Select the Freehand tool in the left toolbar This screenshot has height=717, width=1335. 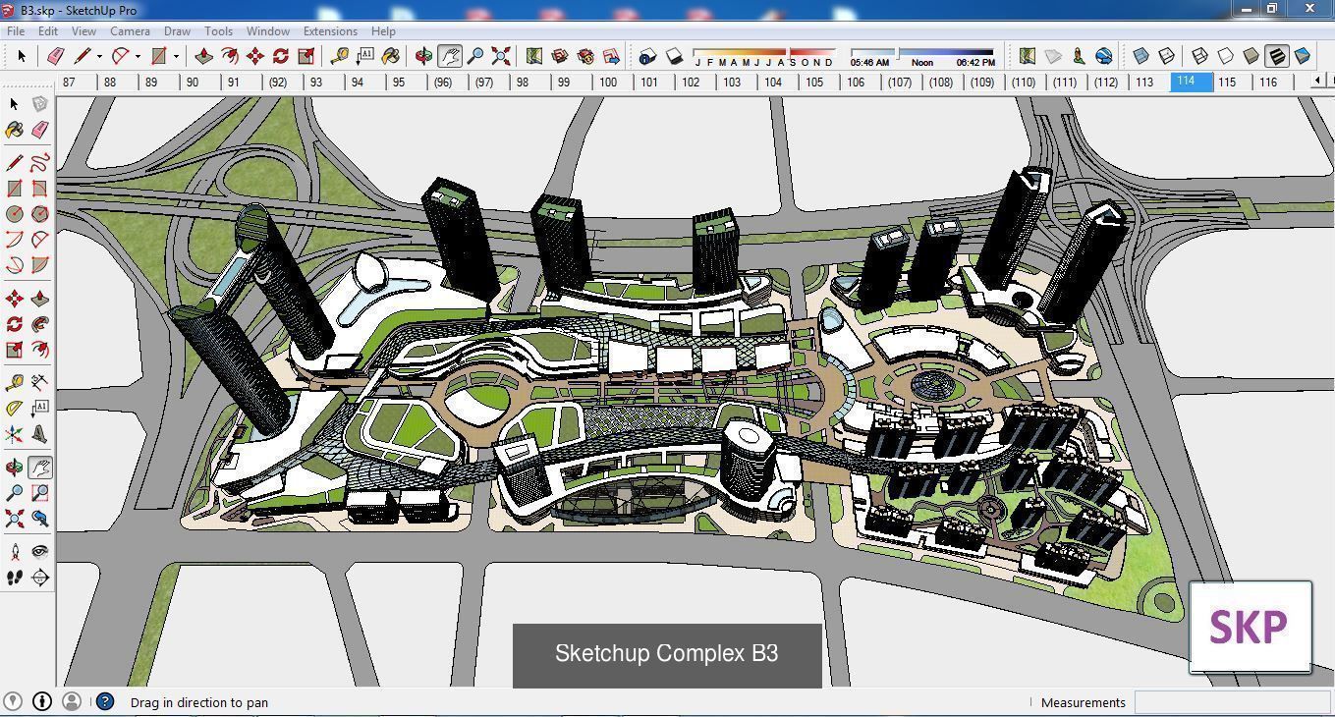[39, 162]
